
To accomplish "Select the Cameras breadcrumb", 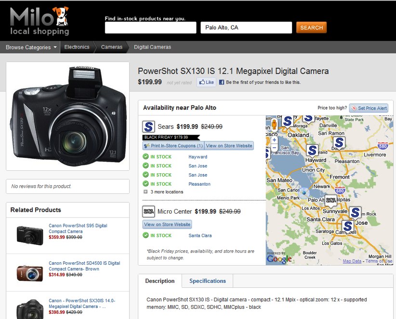I will (x=112, y=47).
